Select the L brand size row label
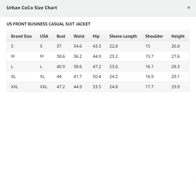 12,66
